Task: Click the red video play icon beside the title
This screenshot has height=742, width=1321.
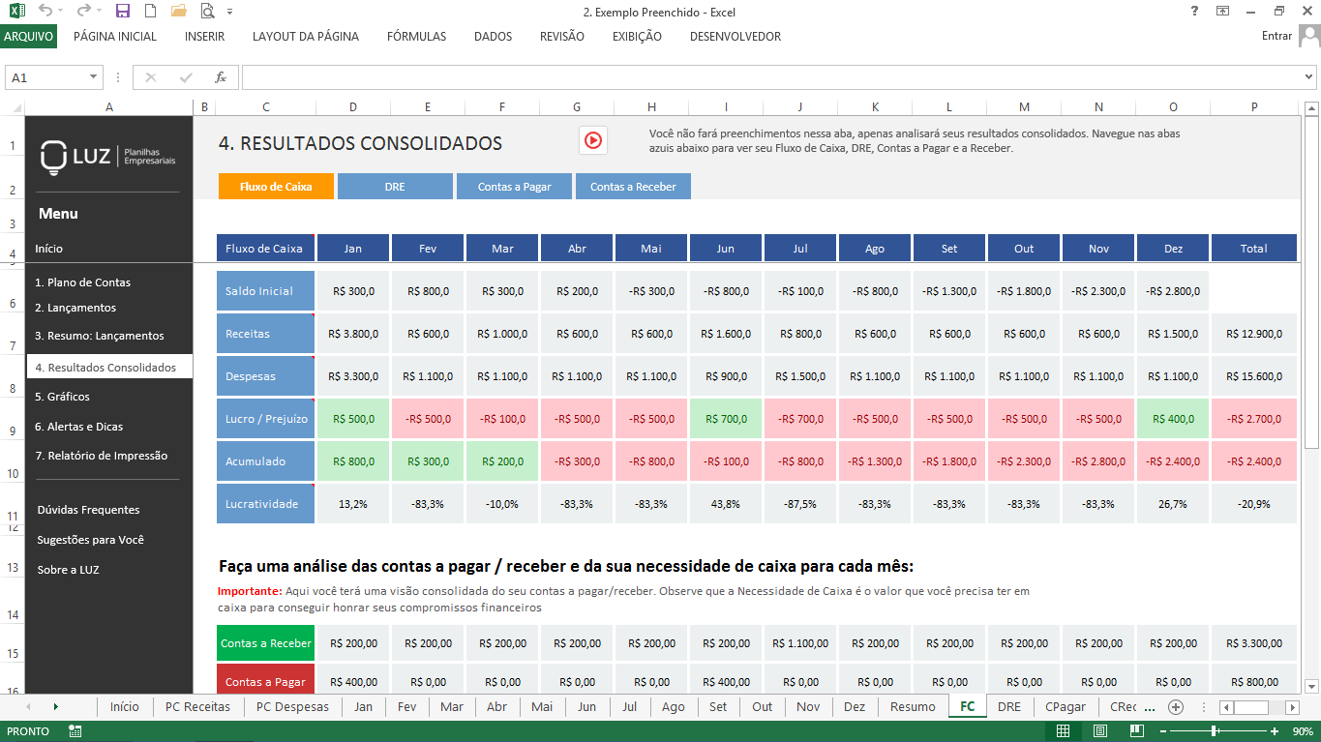Action: point(592,139)
